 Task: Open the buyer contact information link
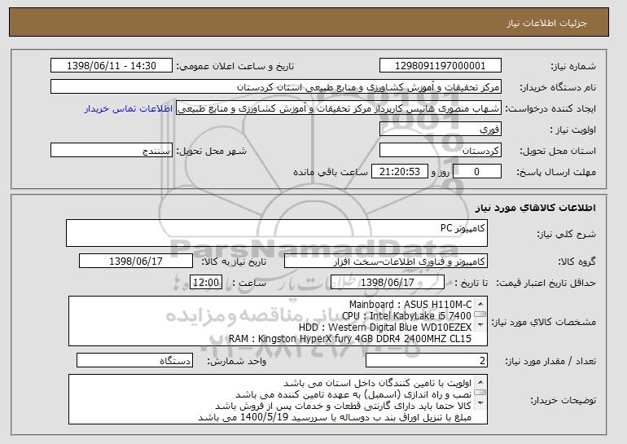(129, 108)
